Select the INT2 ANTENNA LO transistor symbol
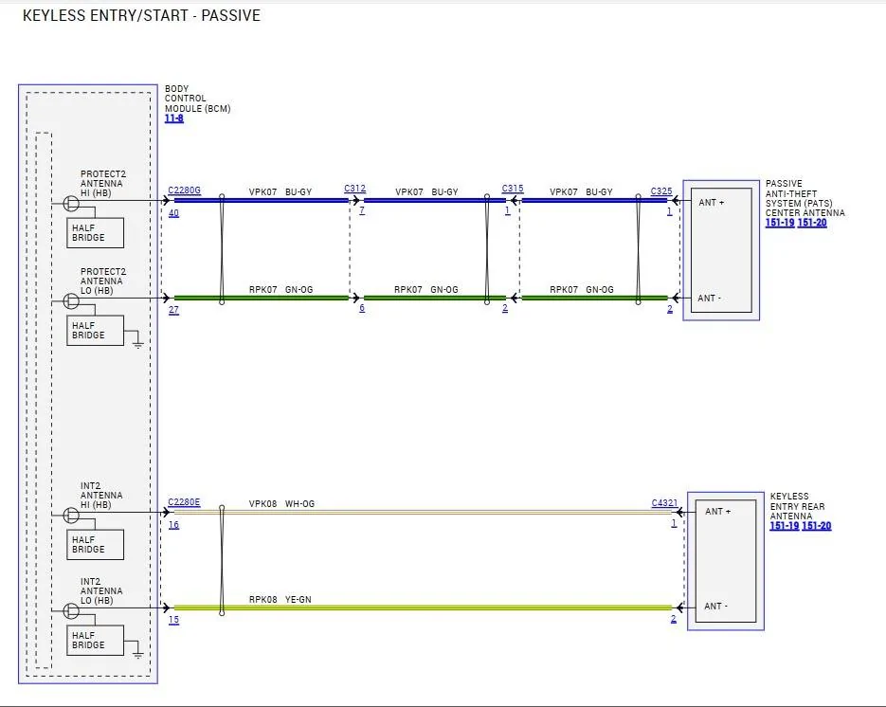886x707 pixels. (x=71, y=610)
